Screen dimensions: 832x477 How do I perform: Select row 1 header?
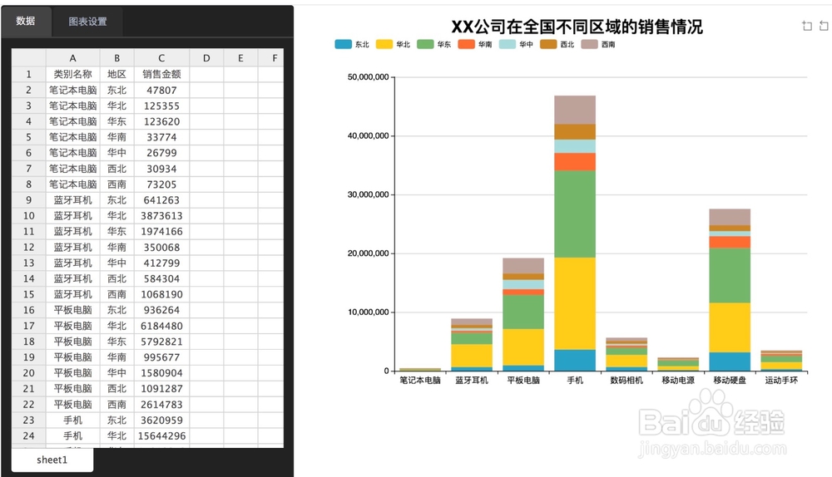pos(28,74)
